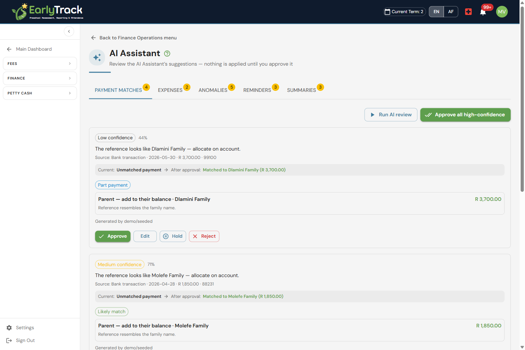Click the count badge on ANOMALIES tab
Screen dimensions: 525x350
232,87
